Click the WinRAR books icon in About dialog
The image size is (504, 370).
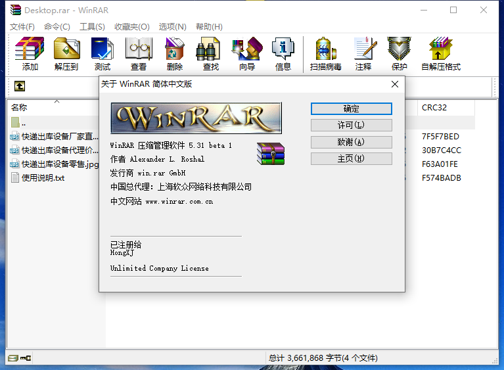(271, 154)
